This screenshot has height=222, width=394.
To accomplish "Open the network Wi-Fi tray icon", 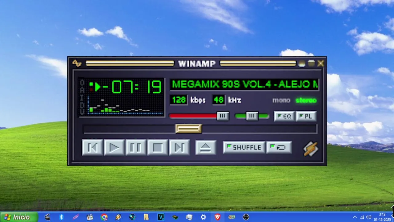I will point(362,217).
